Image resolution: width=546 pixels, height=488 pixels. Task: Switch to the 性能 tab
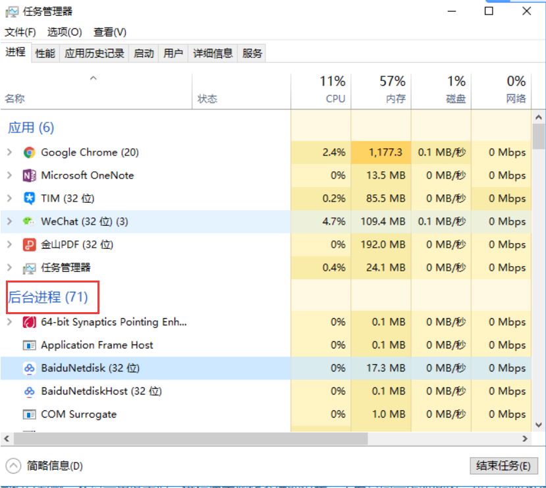[45, 53]
